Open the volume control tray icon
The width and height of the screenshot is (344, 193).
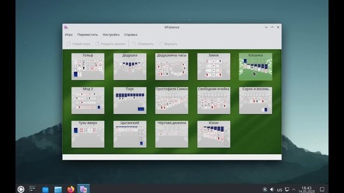point(272,189)
